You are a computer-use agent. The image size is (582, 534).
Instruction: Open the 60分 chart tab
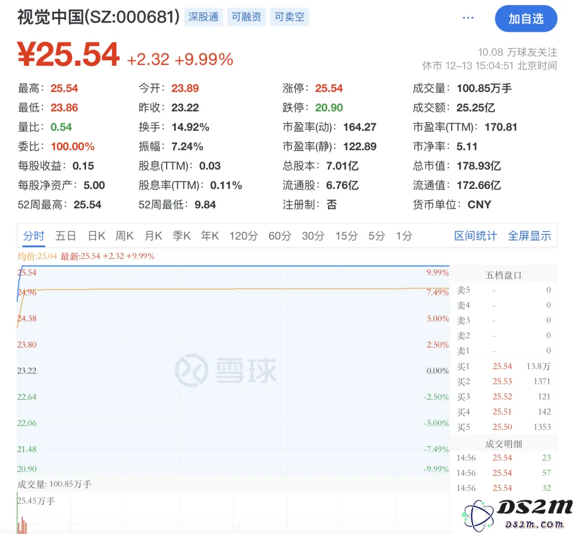pos(280,236)
